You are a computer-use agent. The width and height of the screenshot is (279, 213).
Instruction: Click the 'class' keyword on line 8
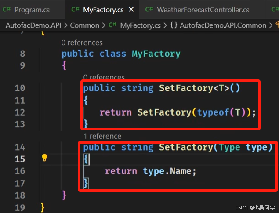click(x=113, y=54)
